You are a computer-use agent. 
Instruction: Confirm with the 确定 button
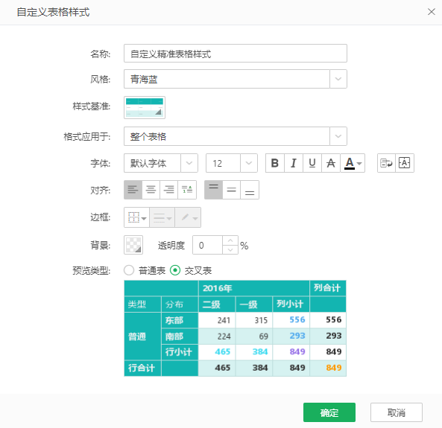(x=329, y=412)
